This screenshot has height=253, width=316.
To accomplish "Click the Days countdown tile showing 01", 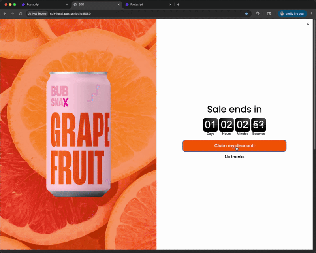I will pyautogui.click(x=210, y=125).
